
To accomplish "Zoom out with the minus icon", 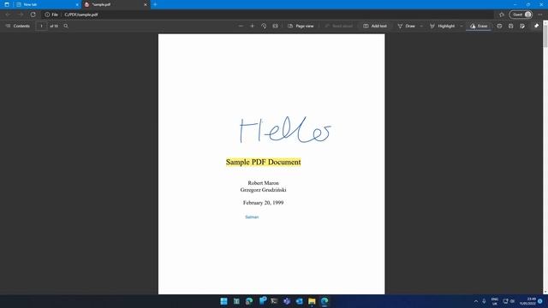I will (x=241, y=26).
